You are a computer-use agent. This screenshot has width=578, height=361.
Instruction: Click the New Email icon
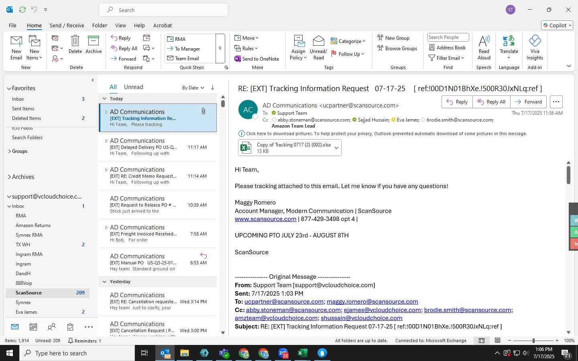(16, 47)
